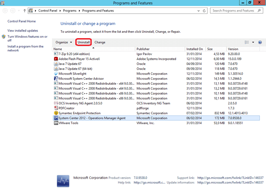This screenshot has height=189, width=266.
Task: Click the OCS Inventory NG Agent icon
Action: pyautogui.click(x=56, y=103)
